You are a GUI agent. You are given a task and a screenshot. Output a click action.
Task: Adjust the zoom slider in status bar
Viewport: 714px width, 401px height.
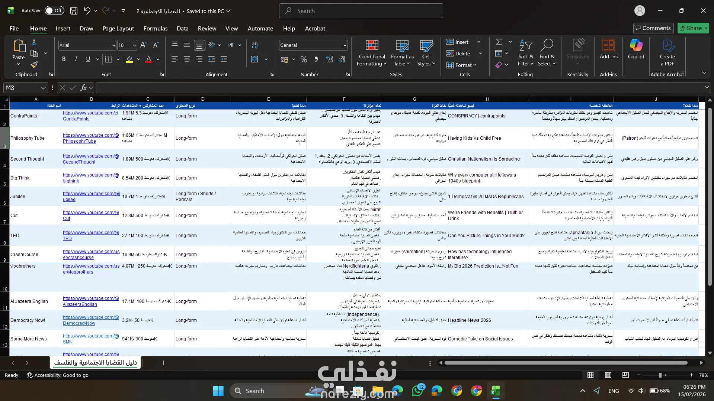click(660, 375)
